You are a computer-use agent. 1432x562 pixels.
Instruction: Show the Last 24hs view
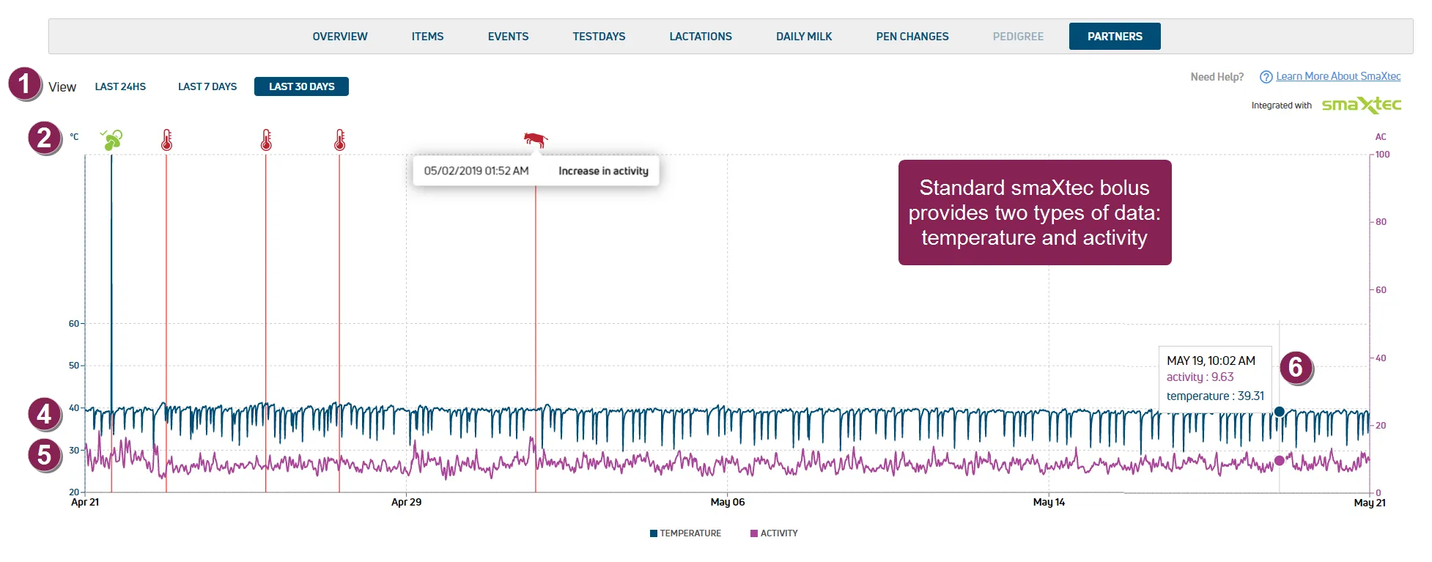pyautogui.click(x=120, y=86)
